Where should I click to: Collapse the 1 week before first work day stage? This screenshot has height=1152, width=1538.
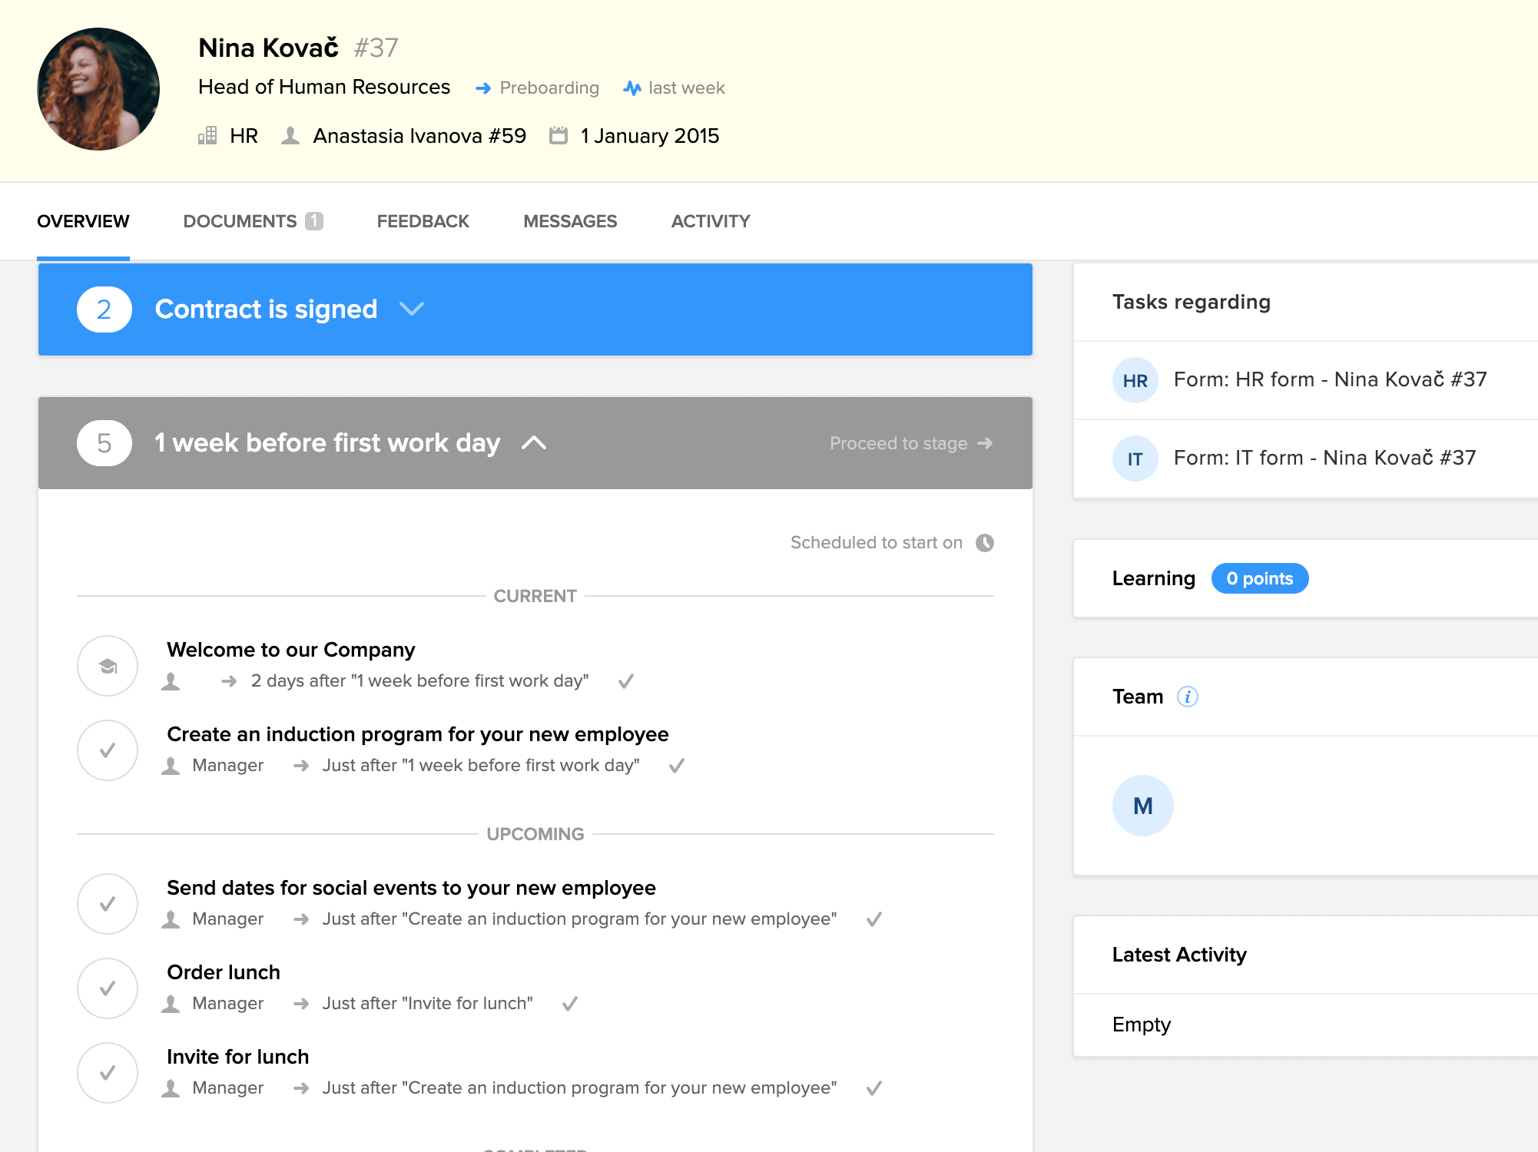point(534,443)
